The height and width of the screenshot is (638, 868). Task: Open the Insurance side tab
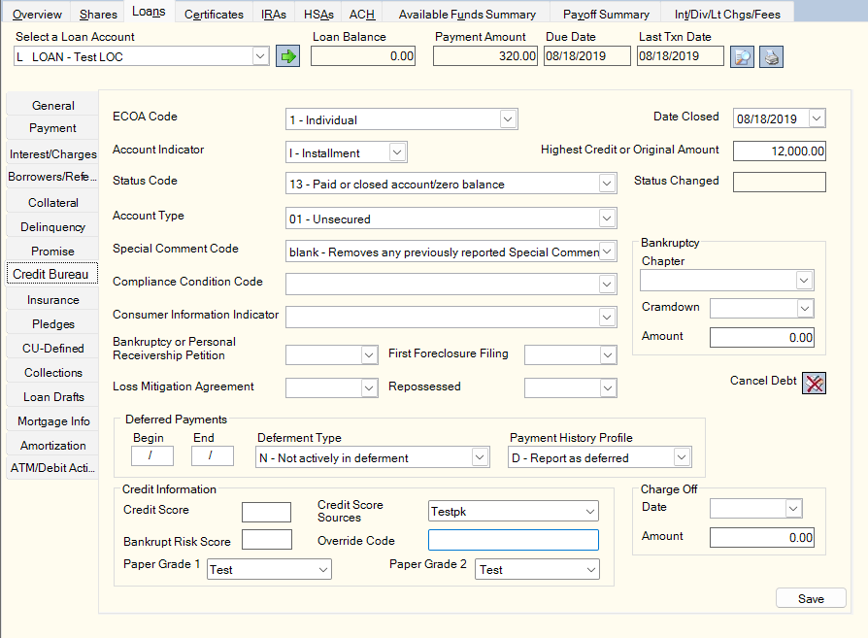click(52, 300)
